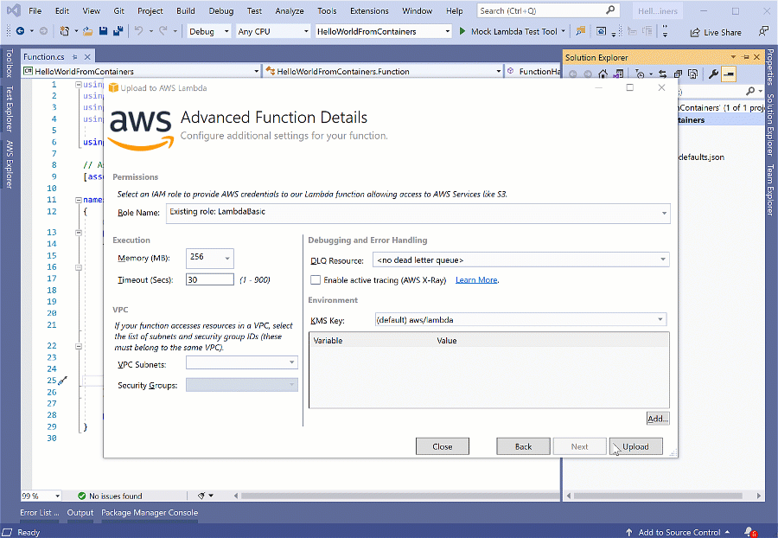Collapse the using block at line 1
This screenshot has height=538, width=778.
[79, 85]
